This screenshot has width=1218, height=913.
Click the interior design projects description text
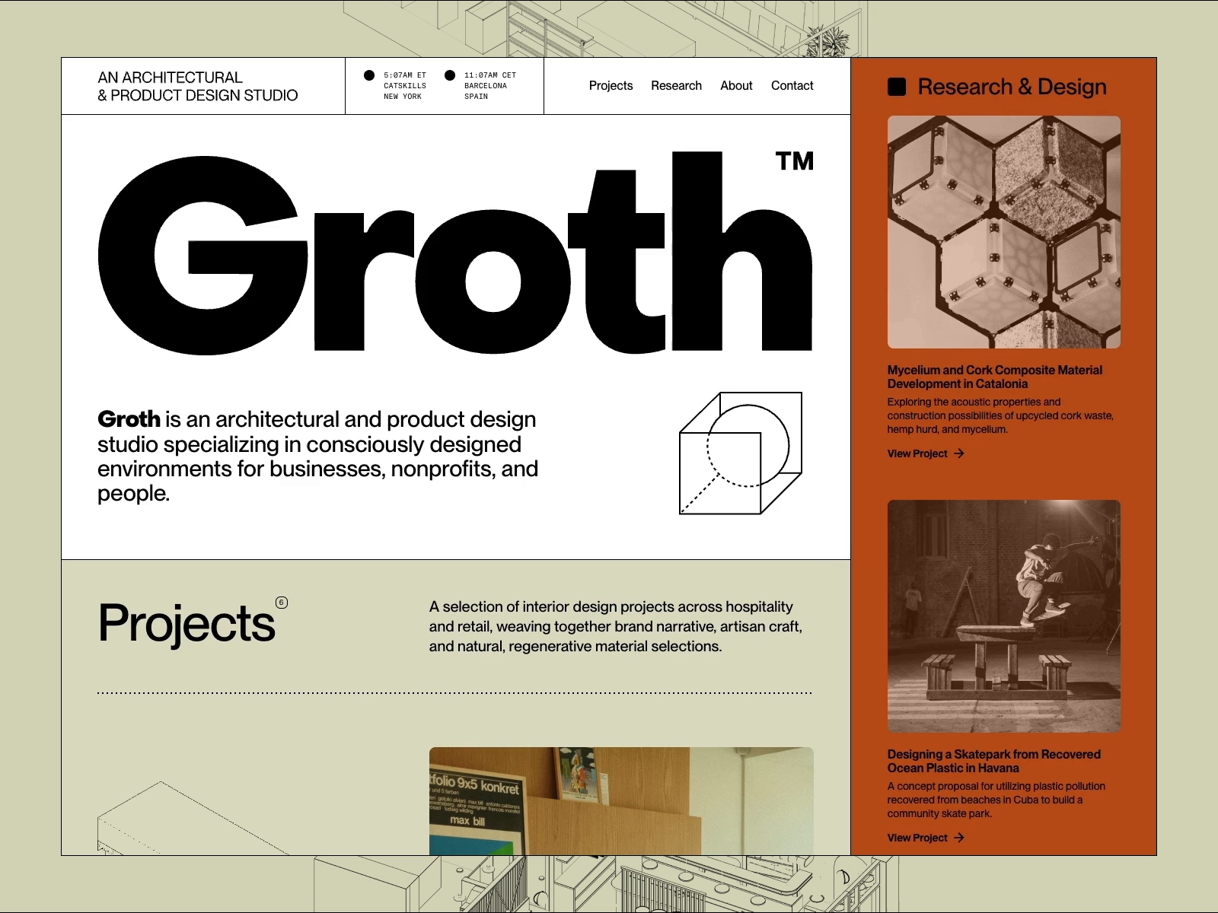(616, 626)
